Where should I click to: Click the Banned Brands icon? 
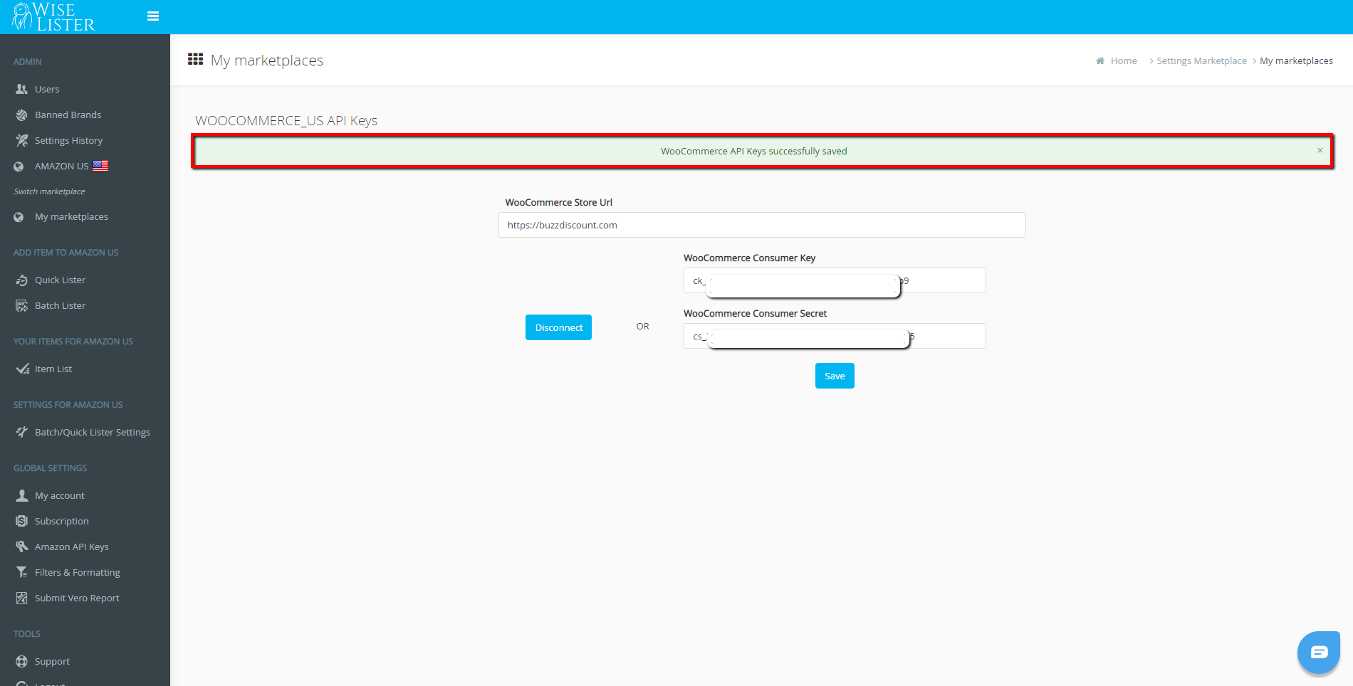tap(21, 115)
